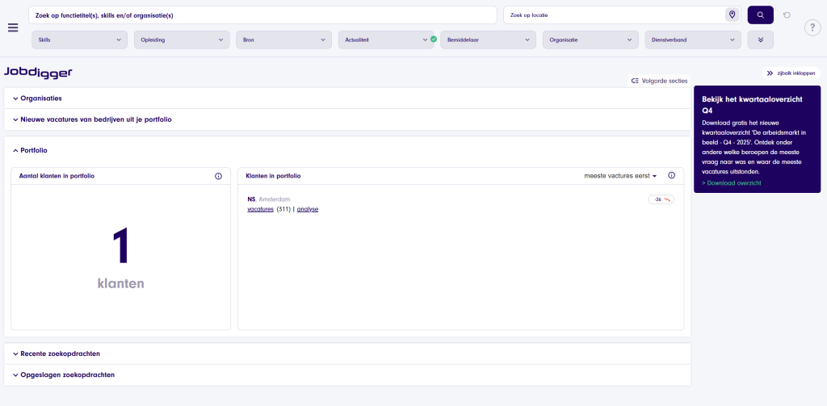Expand more filters with double chevron
The width and height of the screenshot is (827, 406).
point(760,40)
